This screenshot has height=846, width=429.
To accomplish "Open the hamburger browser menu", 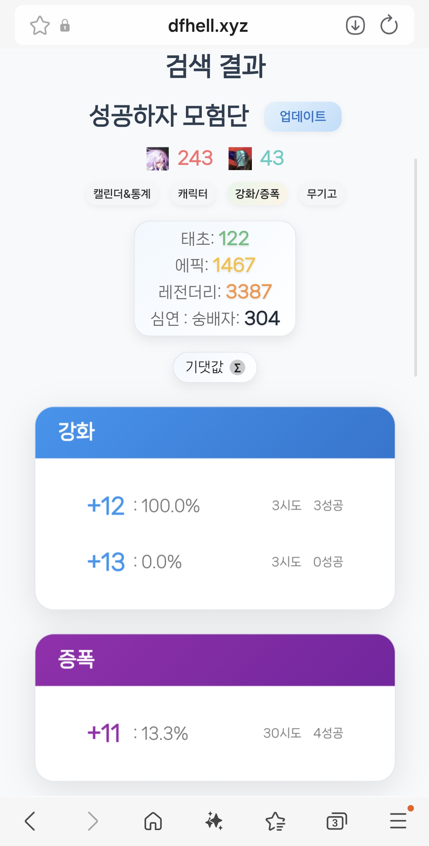I will 398,821.
